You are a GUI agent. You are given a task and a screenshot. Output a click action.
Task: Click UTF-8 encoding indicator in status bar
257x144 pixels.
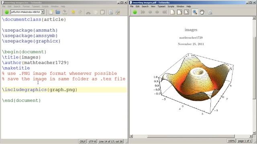coord(92,141)
